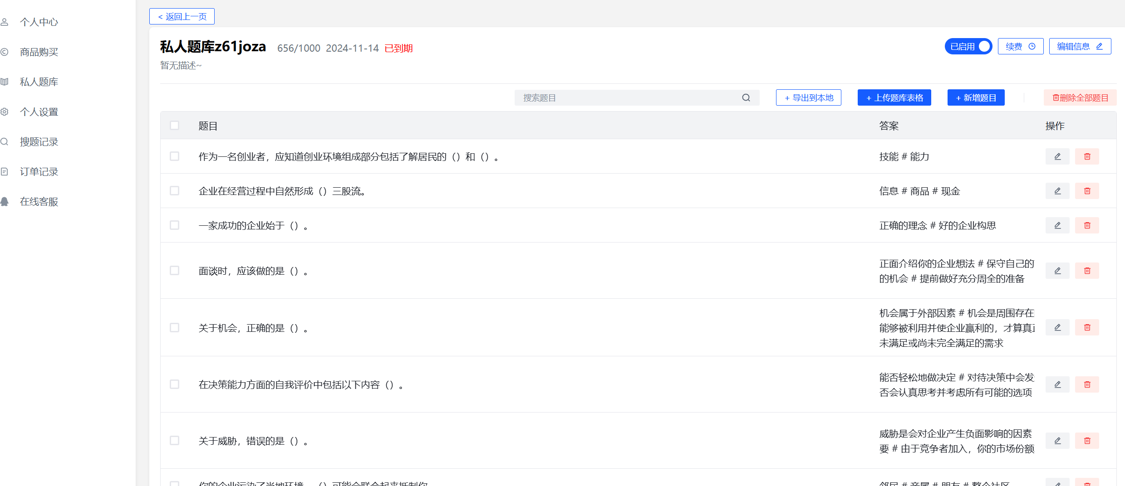This screenshot has height=486, width=1125.
Task: Delete the 在决策能力方面 question row
Action: pos(1087,384)
